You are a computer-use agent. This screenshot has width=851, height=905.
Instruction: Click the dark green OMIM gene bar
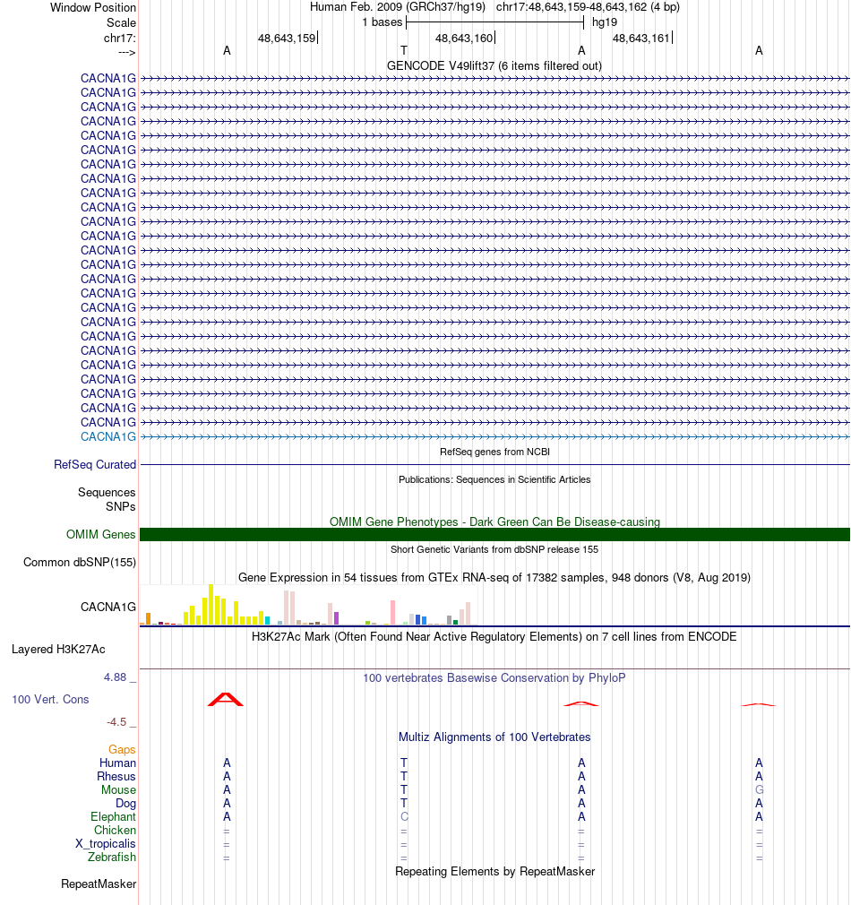click(x=494, y=534)
